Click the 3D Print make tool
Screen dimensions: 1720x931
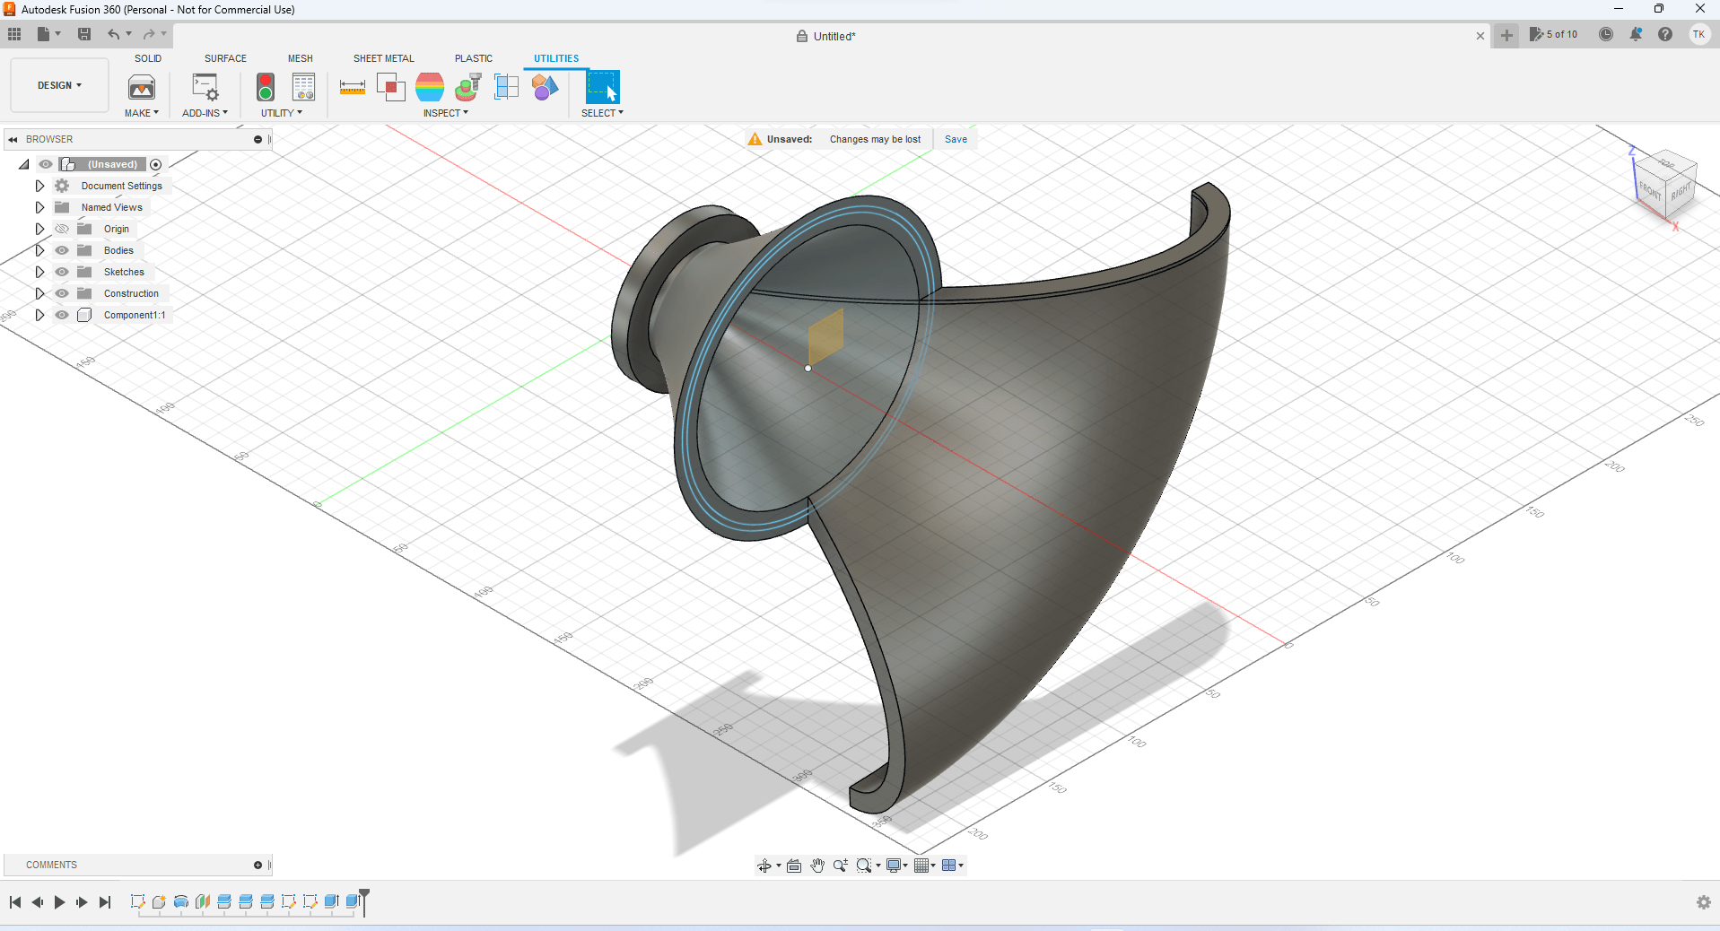(x=142, y=87)
